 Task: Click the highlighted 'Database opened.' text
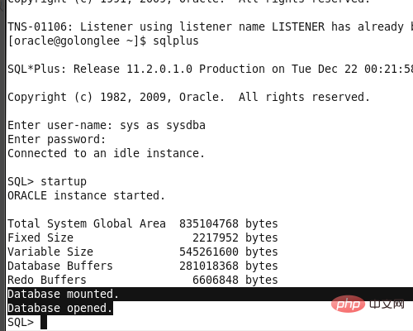(60, 308)
